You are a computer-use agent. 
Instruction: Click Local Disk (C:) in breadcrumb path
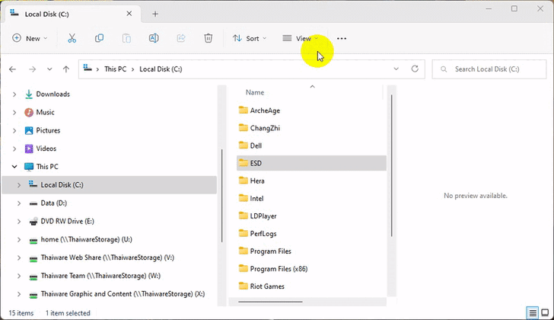tap(161, 69)
